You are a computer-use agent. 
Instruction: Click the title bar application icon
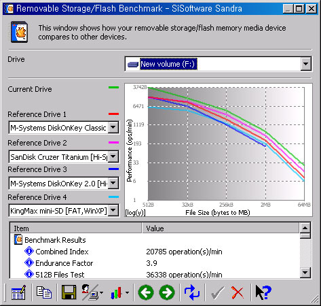[x=10, y=9]
